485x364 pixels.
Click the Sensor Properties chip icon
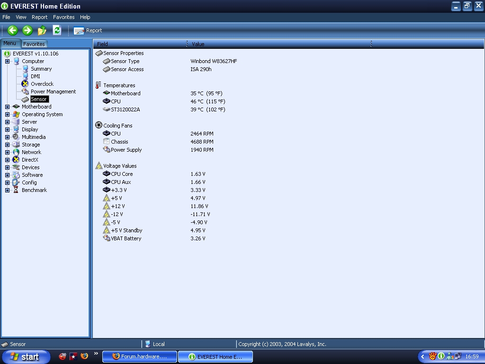[x=99, y=53]
